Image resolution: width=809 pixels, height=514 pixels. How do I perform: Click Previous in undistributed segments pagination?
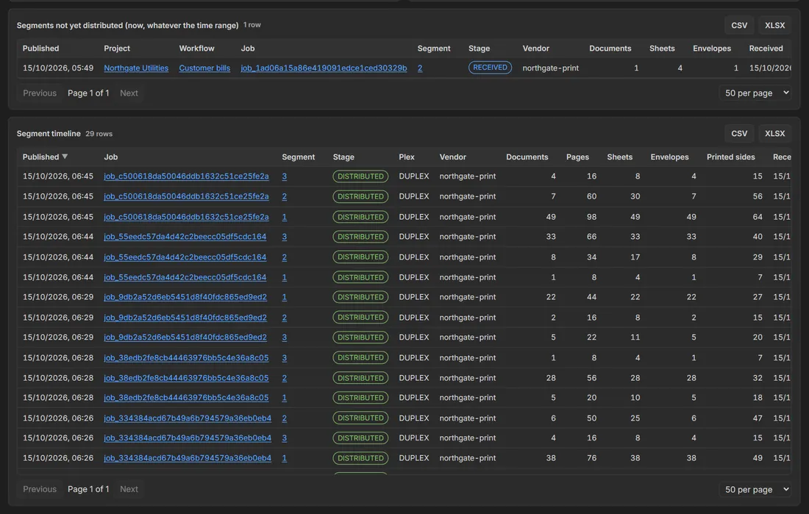[40, 93]
